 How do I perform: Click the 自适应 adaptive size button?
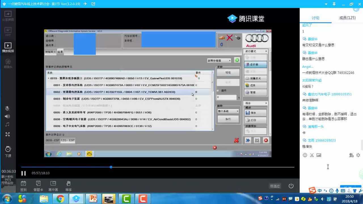coord(275,186)
